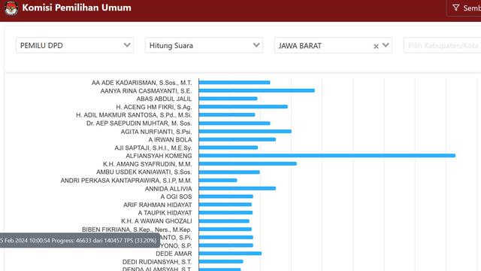Select ANNIDA ALLIVIA label
Screen dimensions: 481x271
[x=168, y=189]
